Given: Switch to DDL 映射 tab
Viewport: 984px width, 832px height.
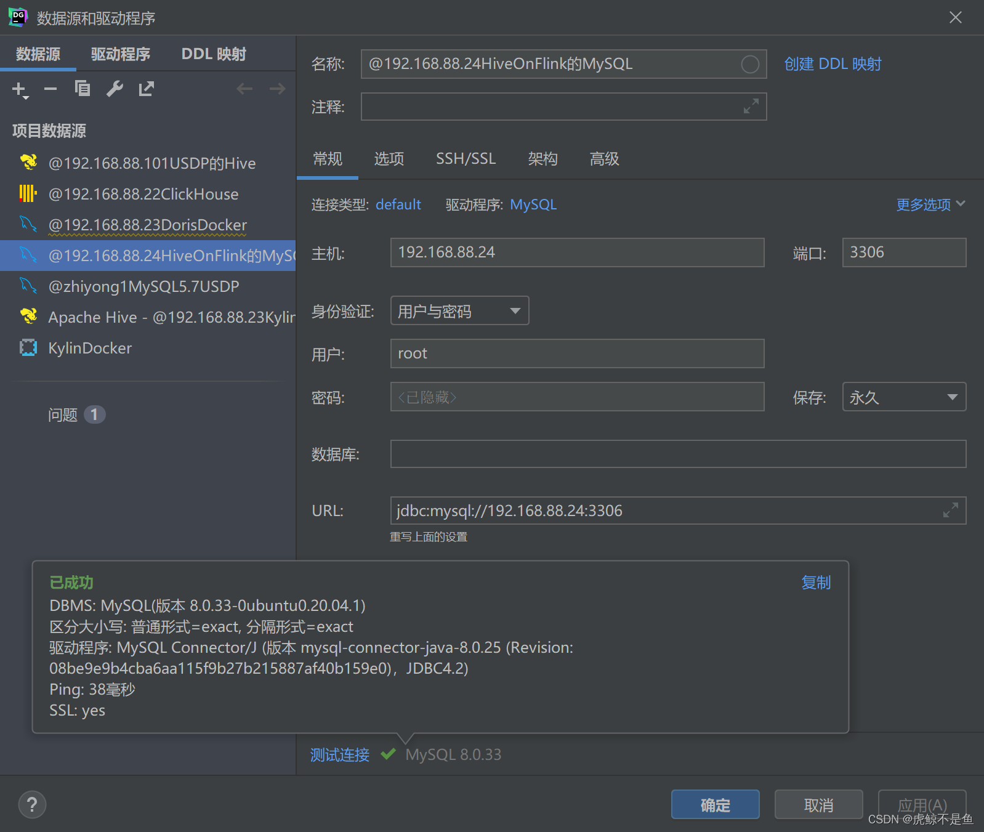Looking at the screenshot, I should tap(214, 54).
